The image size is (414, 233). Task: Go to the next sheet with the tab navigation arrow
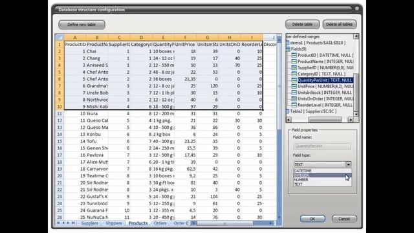pyautogui.click(x=68, y=223)
